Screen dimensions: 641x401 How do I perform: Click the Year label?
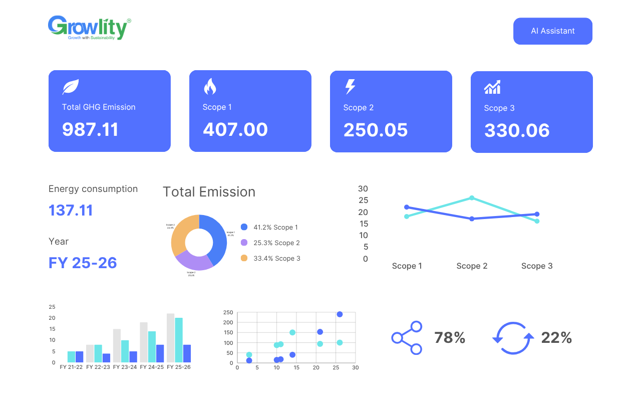(59, 242)
